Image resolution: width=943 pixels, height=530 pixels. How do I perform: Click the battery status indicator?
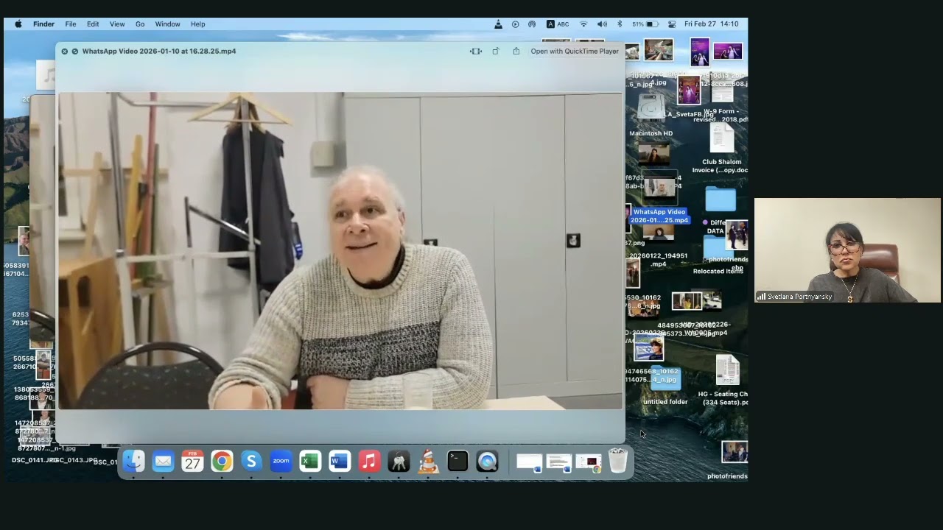645,24
